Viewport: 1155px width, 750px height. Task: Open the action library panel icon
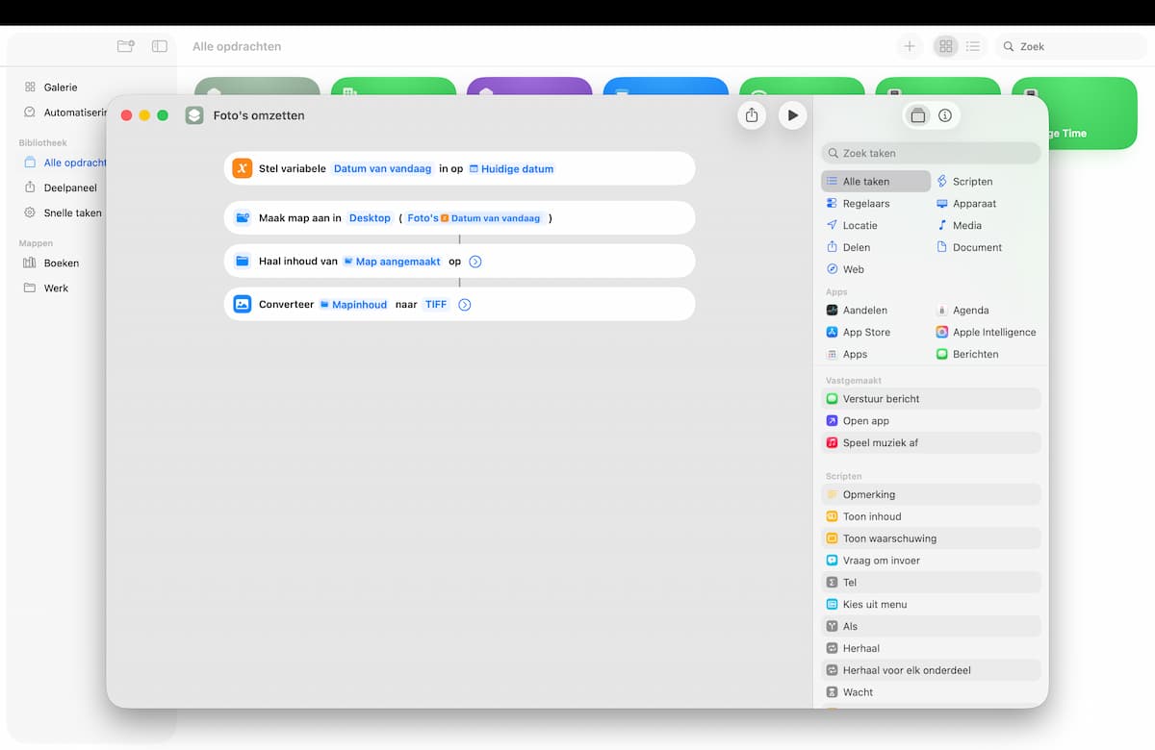tap(918, 115)
